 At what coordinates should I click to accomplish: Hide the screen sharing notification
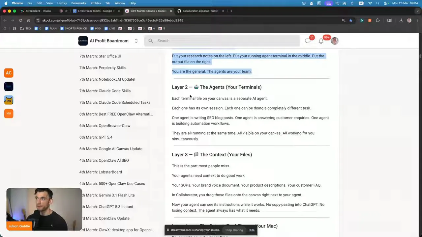point(252,230)
